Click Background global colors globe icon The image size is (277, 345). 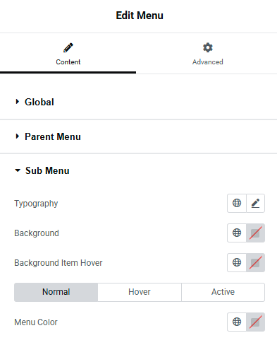tap(237, 233)
